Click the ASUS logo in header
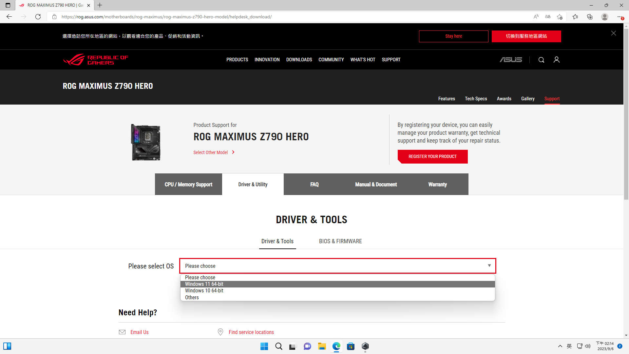The width and height of the screenshot is (629, 354). pos(511,60)
